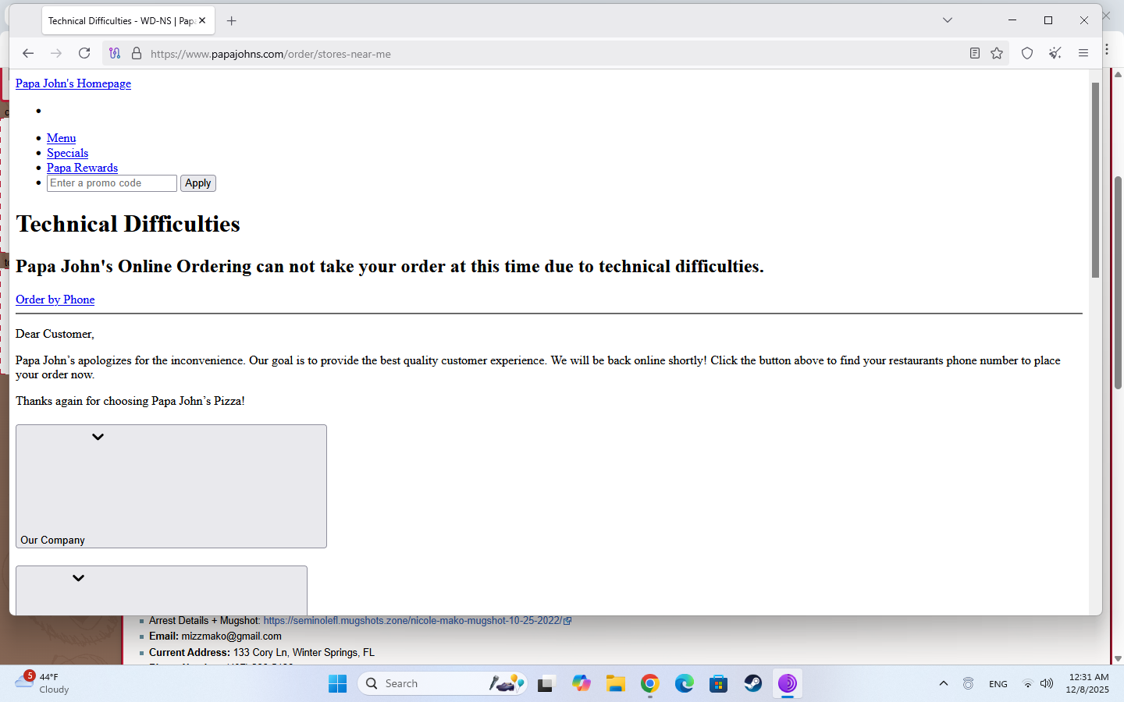Open the Specials navigation link
1124x702 pixels.
click(67, 153)
